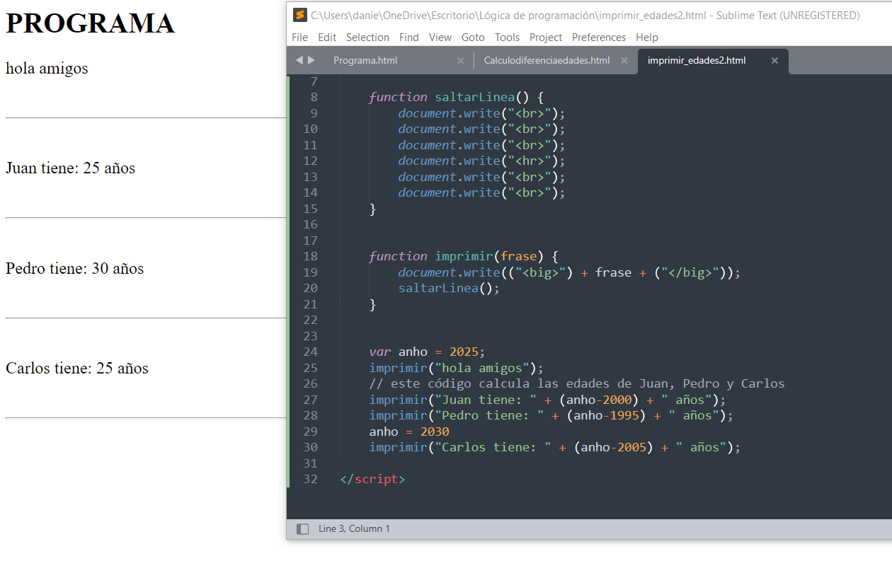The image size is (892, 573).
Task: Switch to the Programa.html tab
Action: pyautogui.click(x=365, y=61)
